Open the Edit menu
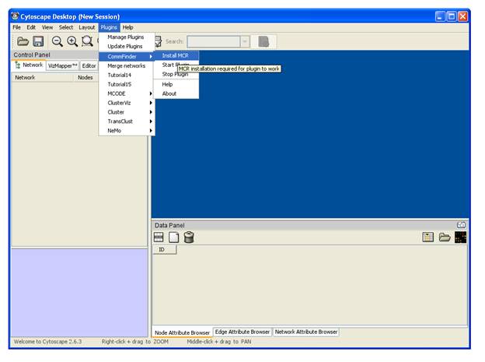 click(31, 27)
